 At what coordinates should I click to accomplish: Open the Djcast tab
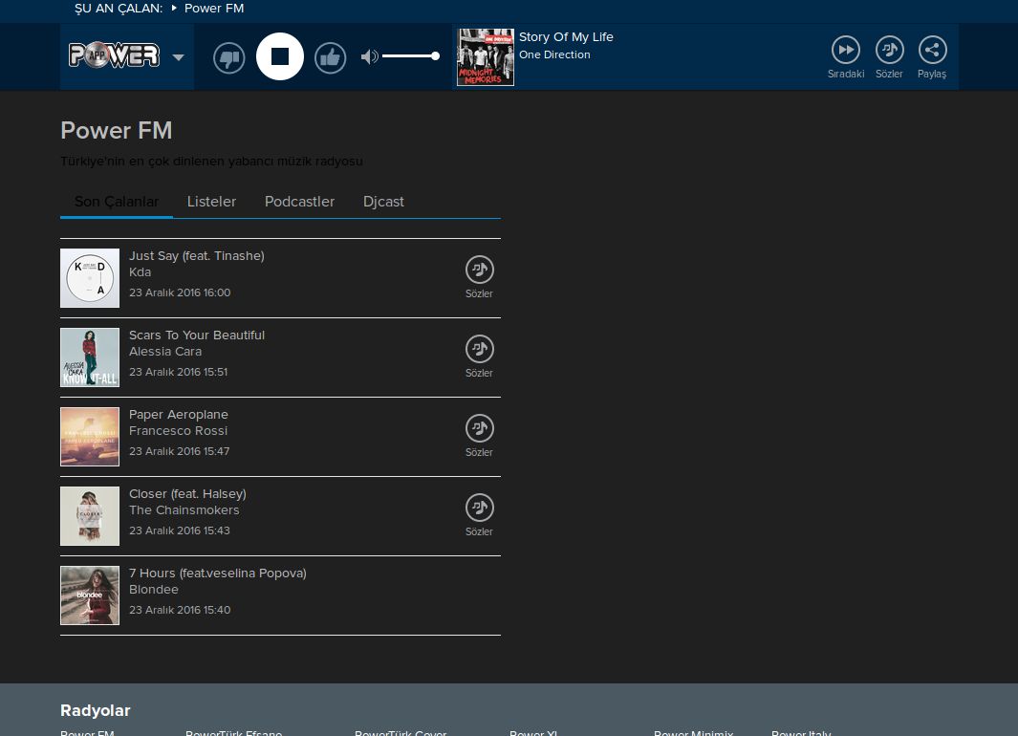(383, 202)
